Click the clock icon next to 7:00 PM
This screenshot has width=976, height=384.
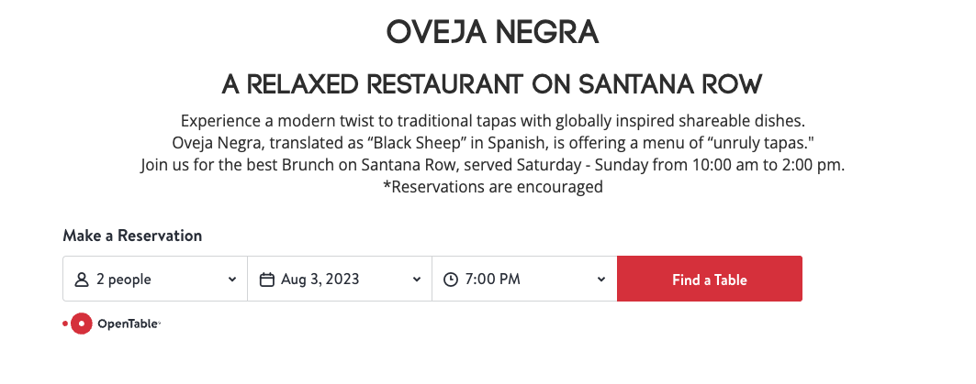tap(451, 280)
